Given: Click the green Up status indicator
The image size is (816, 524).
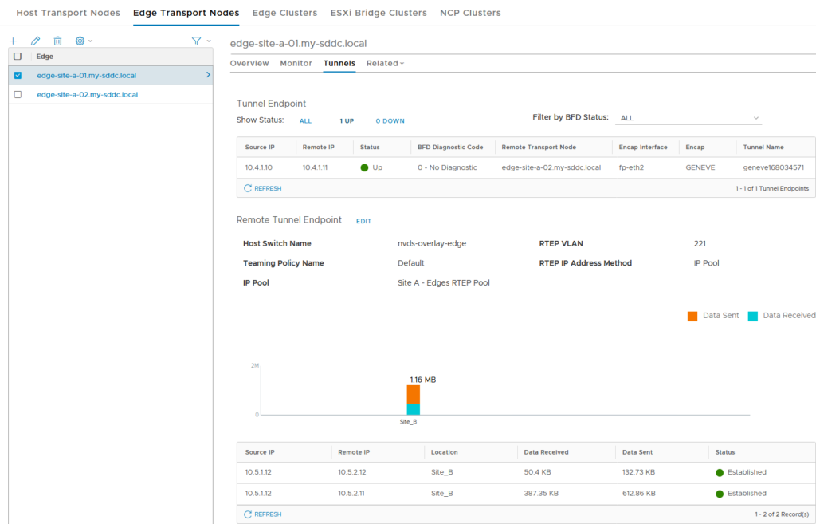Looking at the screenshot, I should (364, 167).
